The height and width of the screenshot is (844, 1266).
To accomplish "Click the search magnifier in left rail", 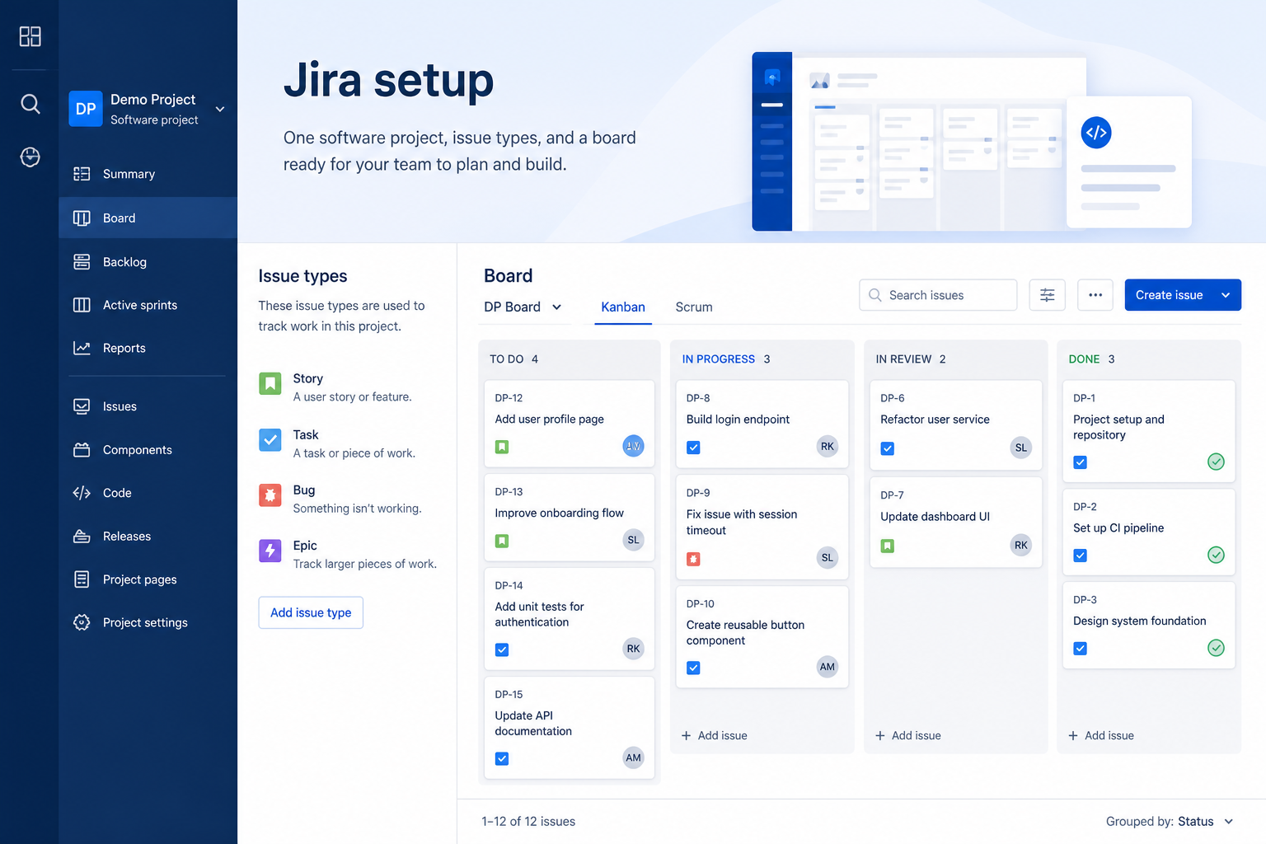I will point(30,104).
